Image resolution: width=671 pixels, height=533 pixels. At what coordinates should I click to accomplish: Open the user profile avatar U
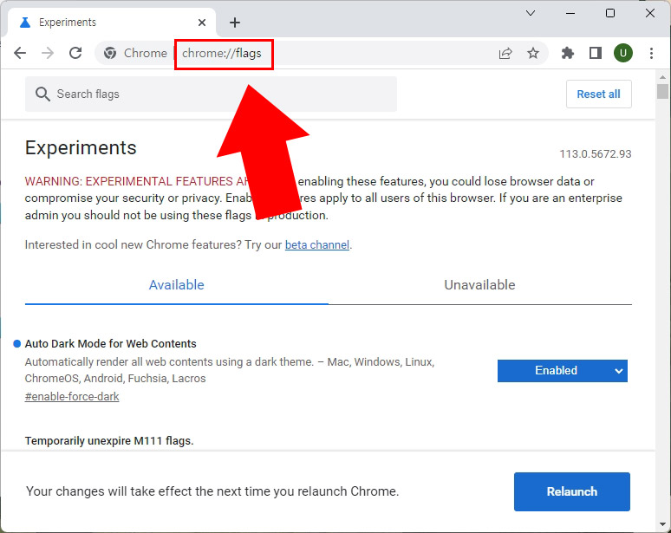pyautogui.click(x=623, y=53)
